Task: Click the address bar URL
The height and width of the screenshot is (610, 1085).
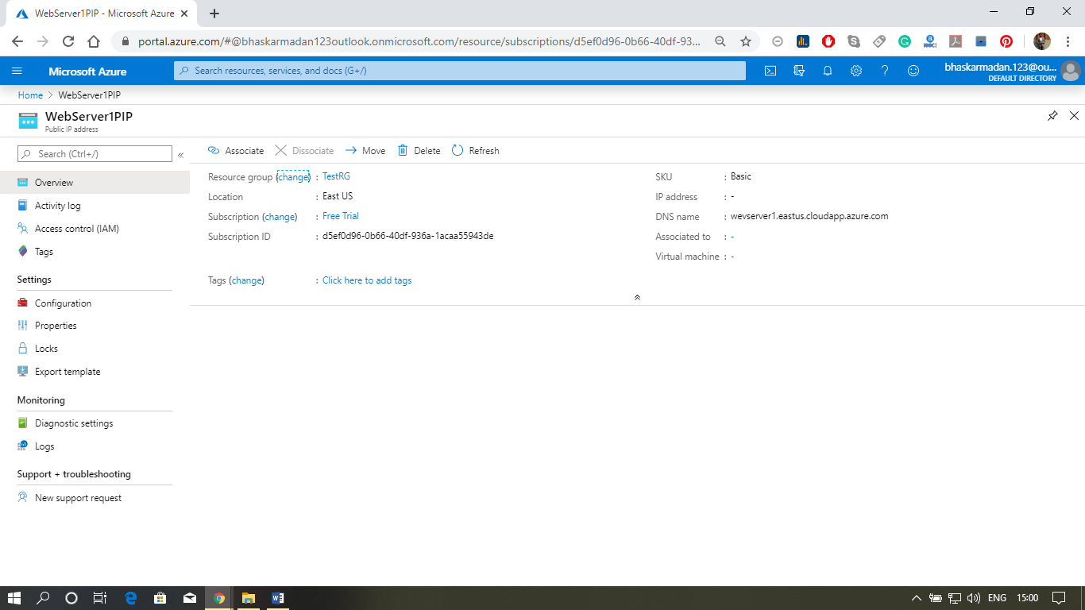Action: [419, 41]
